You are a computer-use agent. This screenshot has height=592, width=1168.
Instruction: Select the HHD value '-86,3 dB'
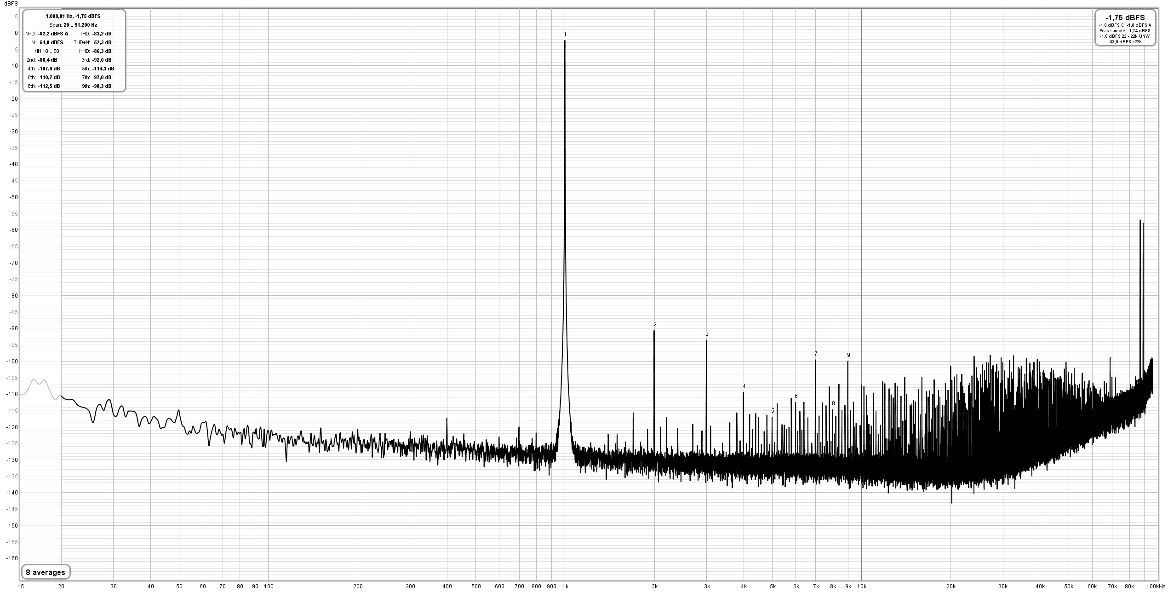coord(102,51)
